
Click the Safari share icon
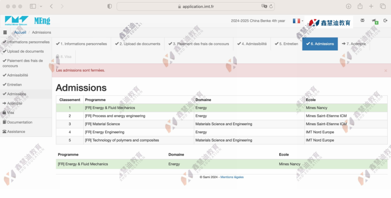pos(360,6)
